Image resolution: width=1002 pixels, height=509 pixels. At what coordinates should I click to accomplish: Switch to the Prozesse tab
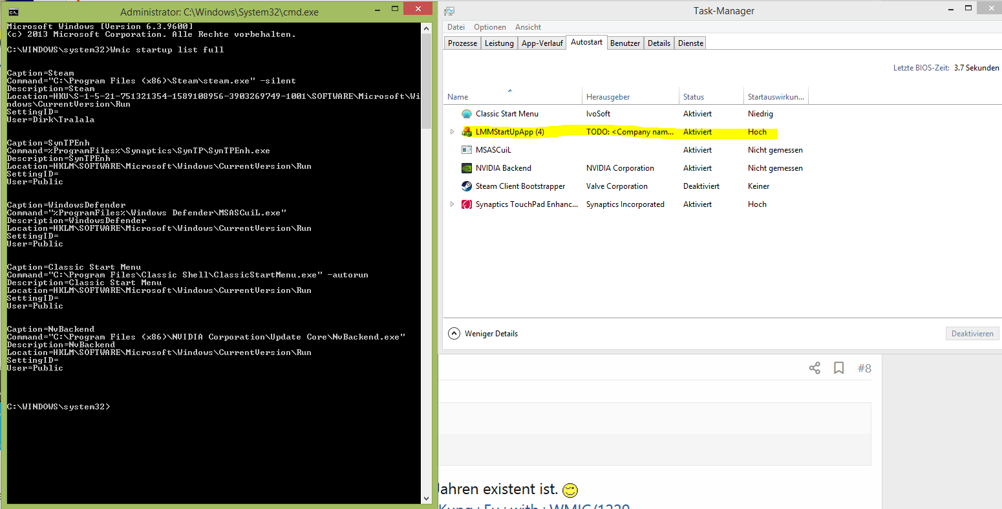[x=463, y=43]
